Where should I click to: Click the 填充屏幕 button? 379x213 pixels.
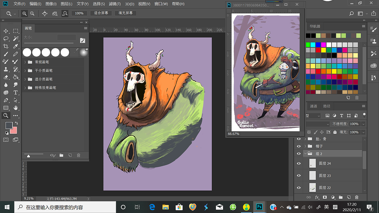(126, 13)
